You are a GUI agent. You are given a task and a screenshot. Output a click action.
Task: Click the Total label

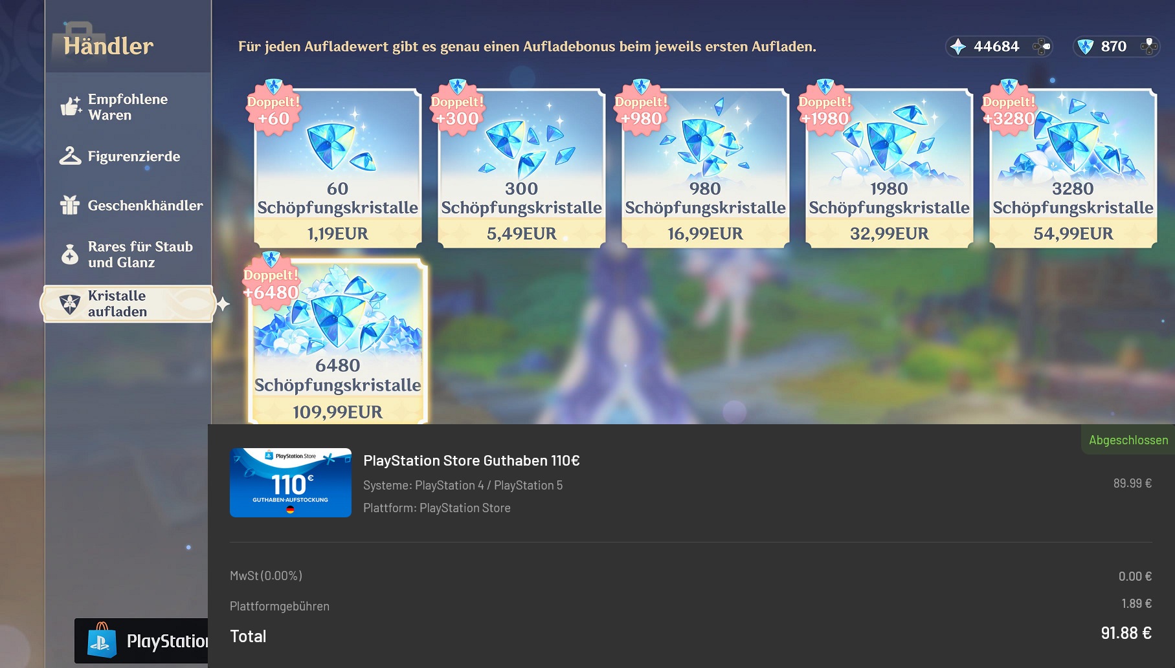tap(248, 636)
